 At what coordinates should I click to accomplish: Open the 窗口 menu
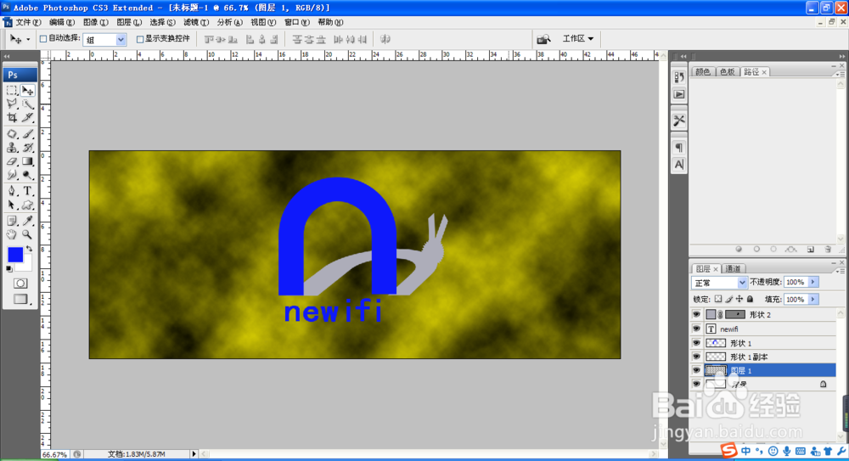296,22
